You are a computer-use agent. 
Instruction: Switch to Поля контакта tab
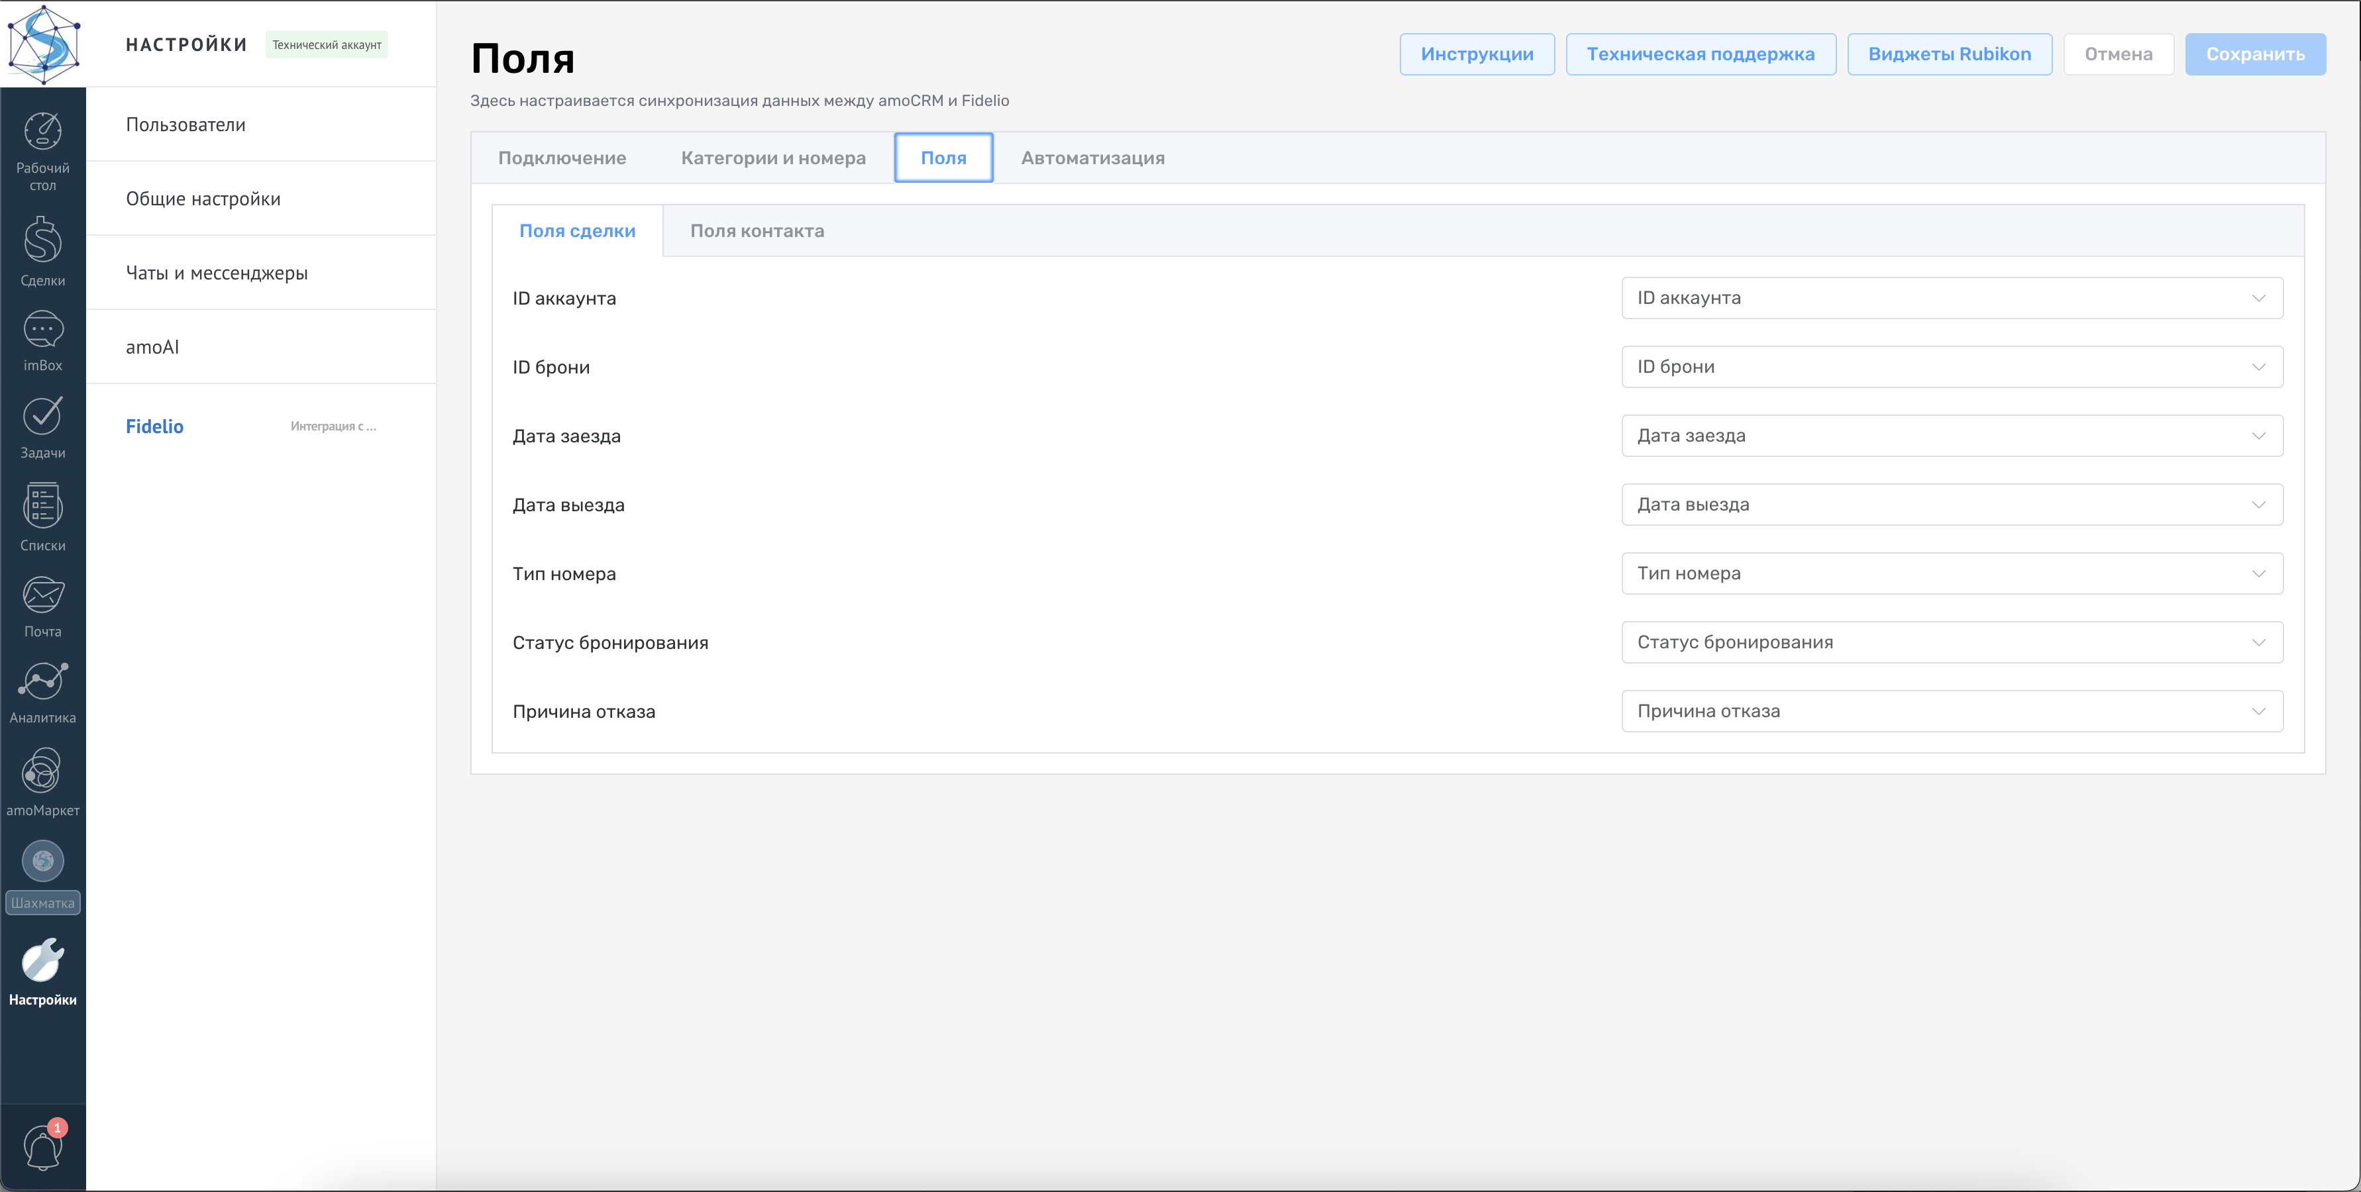756,231
